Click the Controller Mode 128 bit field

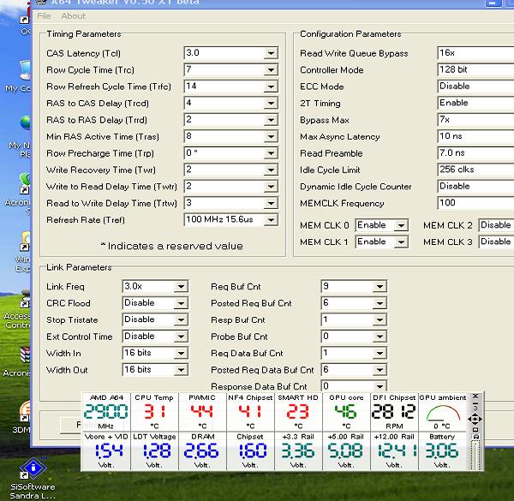[x=475, y=69]
